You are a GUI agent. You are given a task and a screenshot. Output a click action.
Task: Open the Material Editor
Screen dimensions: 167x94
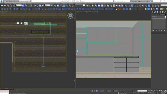click(x=108, y=5)
